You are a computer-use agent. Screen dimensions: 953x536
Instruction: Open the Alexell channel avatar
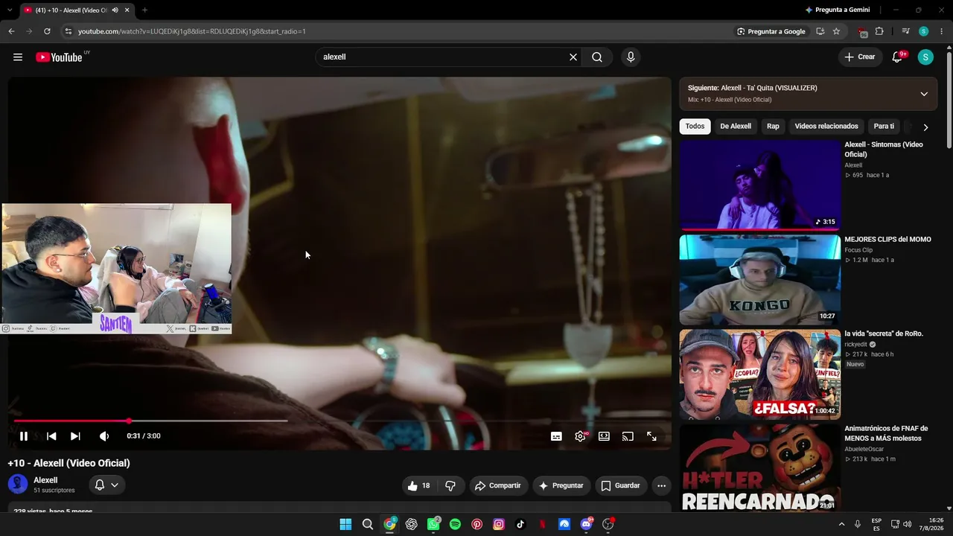point(18,485)
